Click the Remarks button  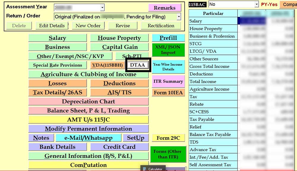(x=165, y=8)
